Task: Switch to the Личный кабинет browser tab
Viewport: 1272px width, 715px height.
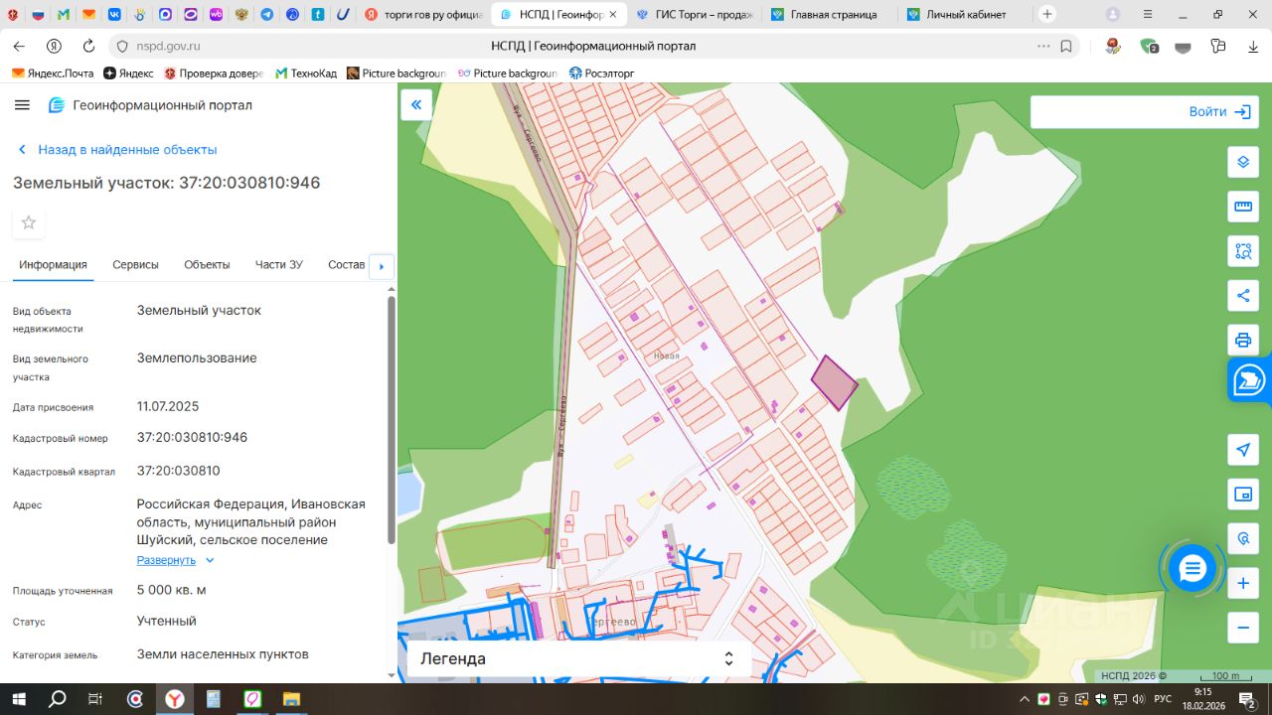Action: click(x=964, y=15)
